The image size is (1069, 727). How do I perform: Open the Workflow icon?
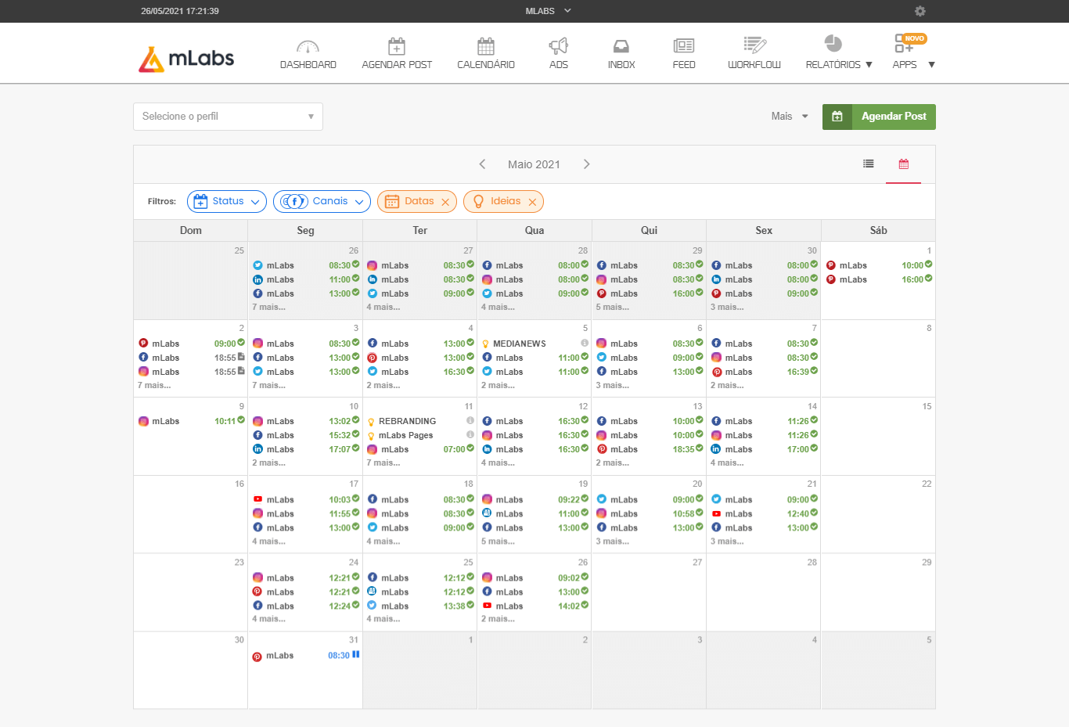pos(754,45)
